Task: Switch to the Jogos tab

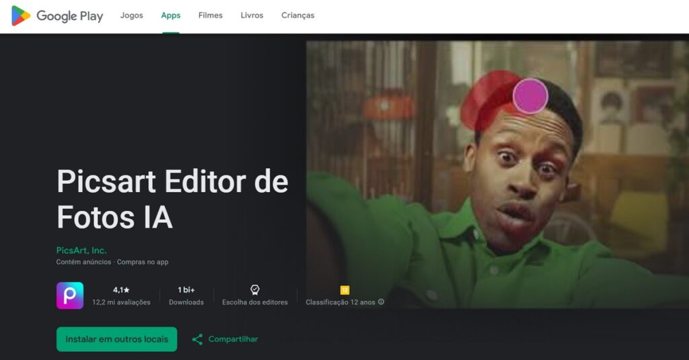Action: click(x=131, y=15)
